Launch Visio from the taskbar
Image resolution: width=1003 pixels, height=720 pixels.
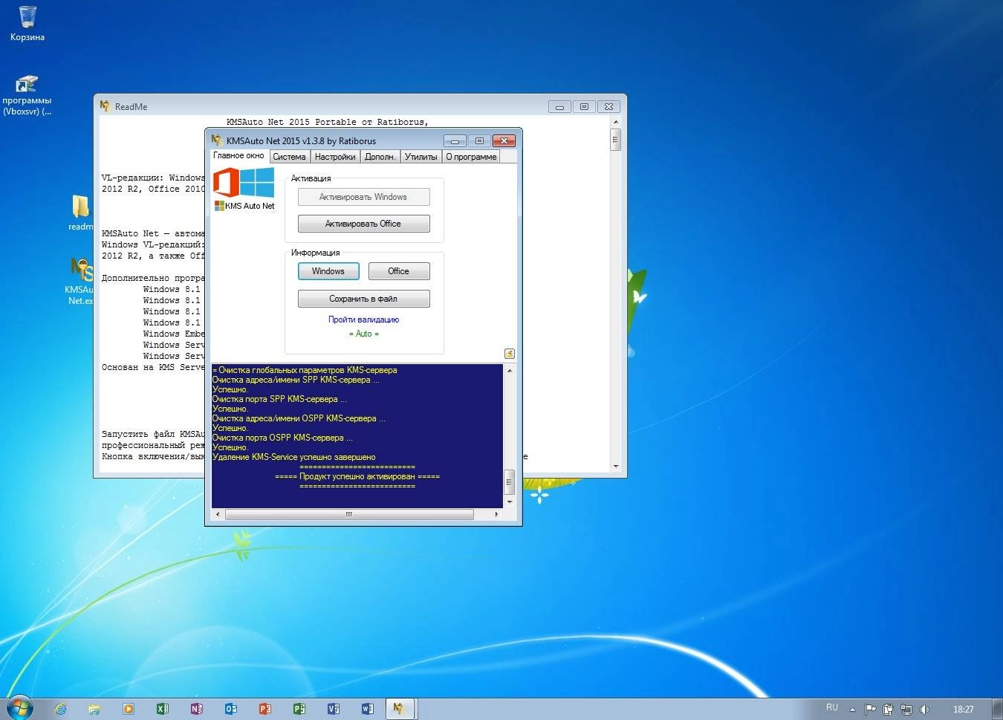(334, 709)
